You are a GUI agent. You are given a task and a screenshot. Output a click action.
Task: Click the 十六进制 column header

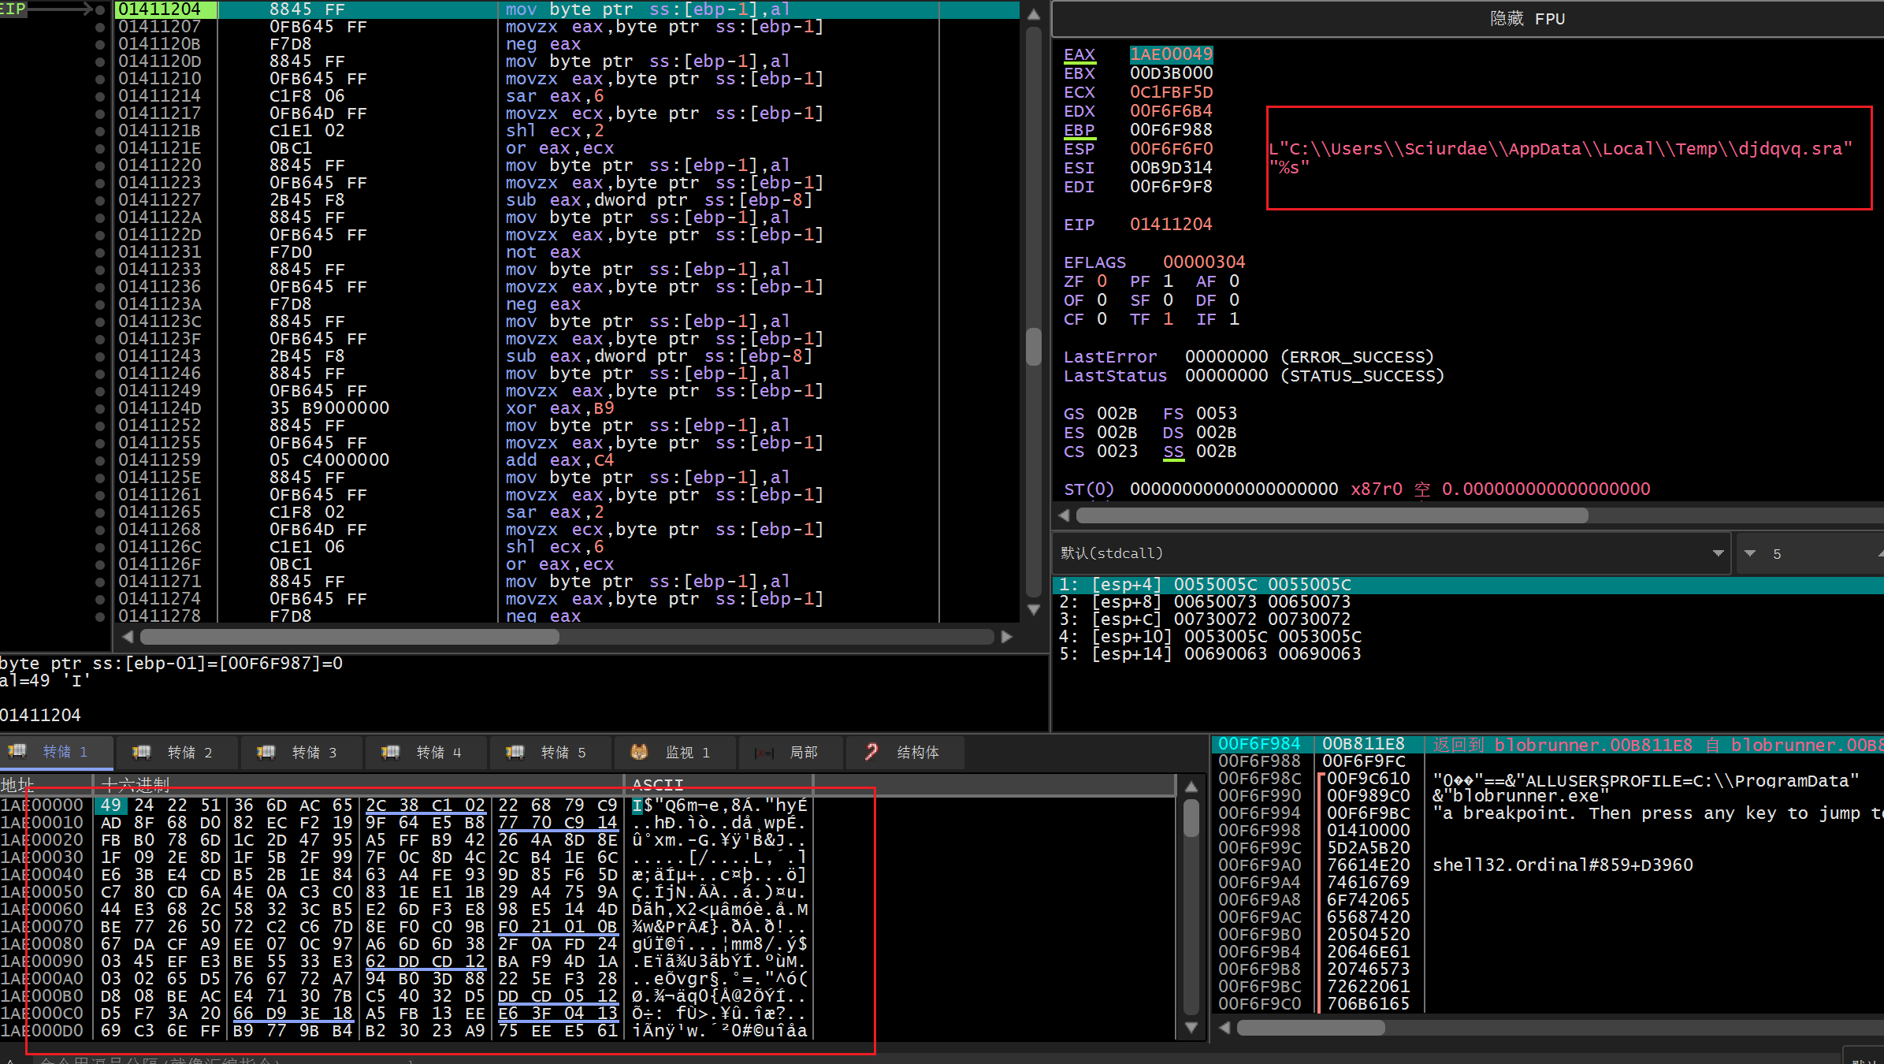(x=359, y=784)
